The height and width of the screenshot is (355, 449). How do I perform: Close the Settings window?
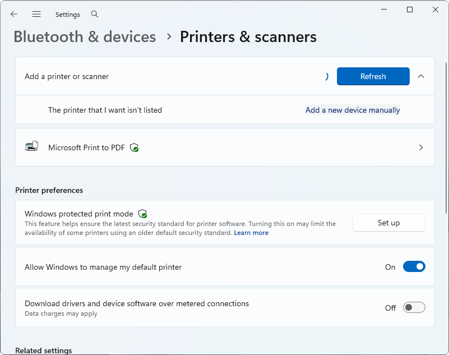tap(436, 10)
